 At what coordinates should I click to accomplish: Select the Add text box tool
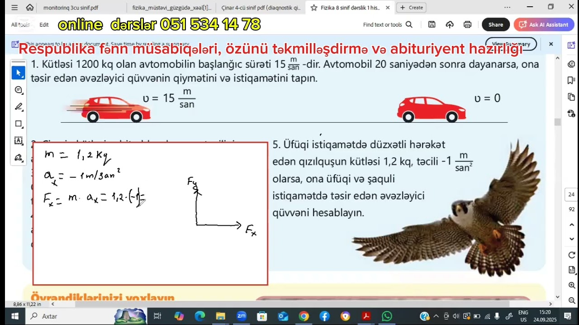(19, 140)
